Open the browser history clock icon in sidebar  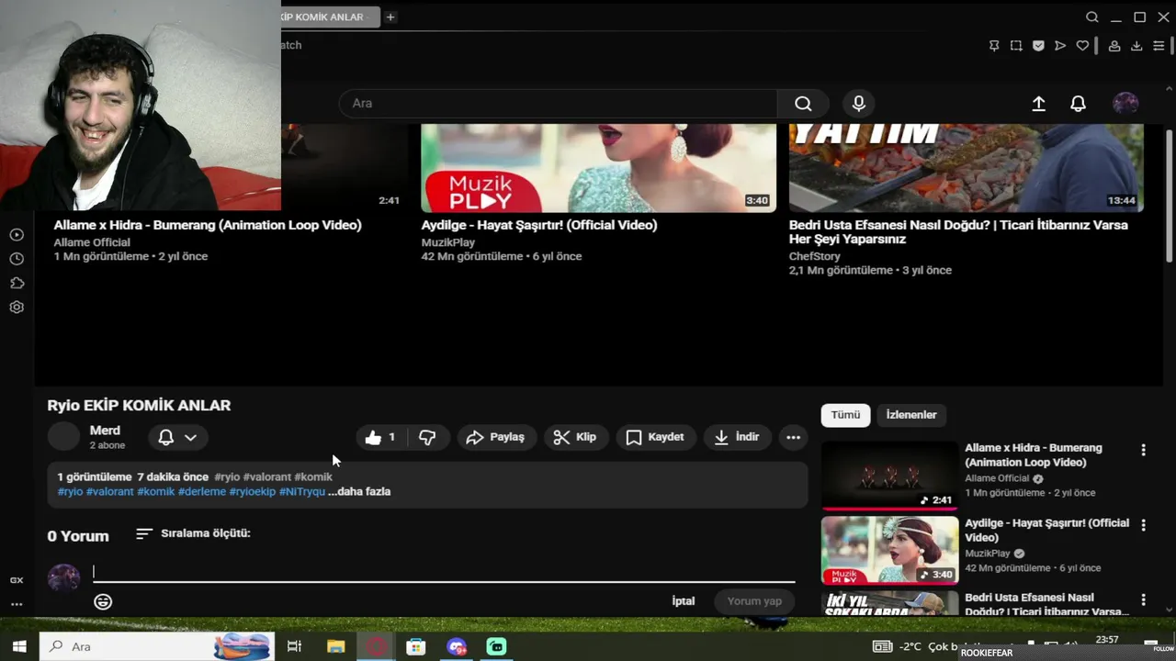pyautogui.click(x=17, y=259)
